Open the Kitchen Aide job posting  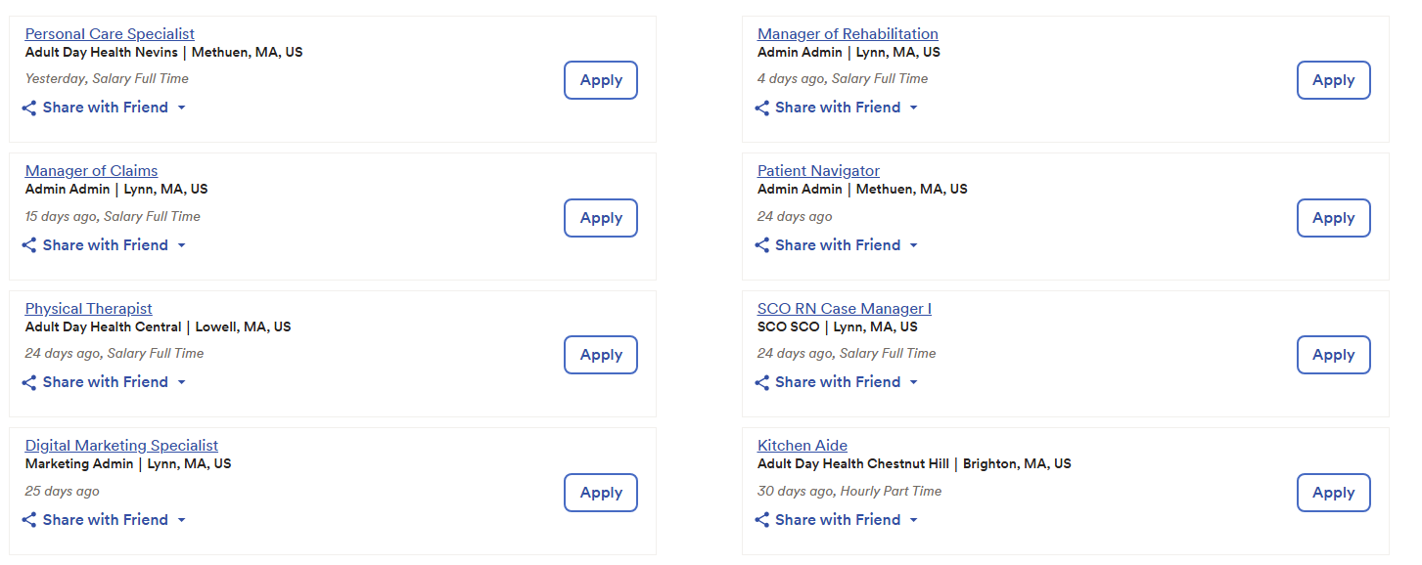pyautogui.click(x=803, y=446)
